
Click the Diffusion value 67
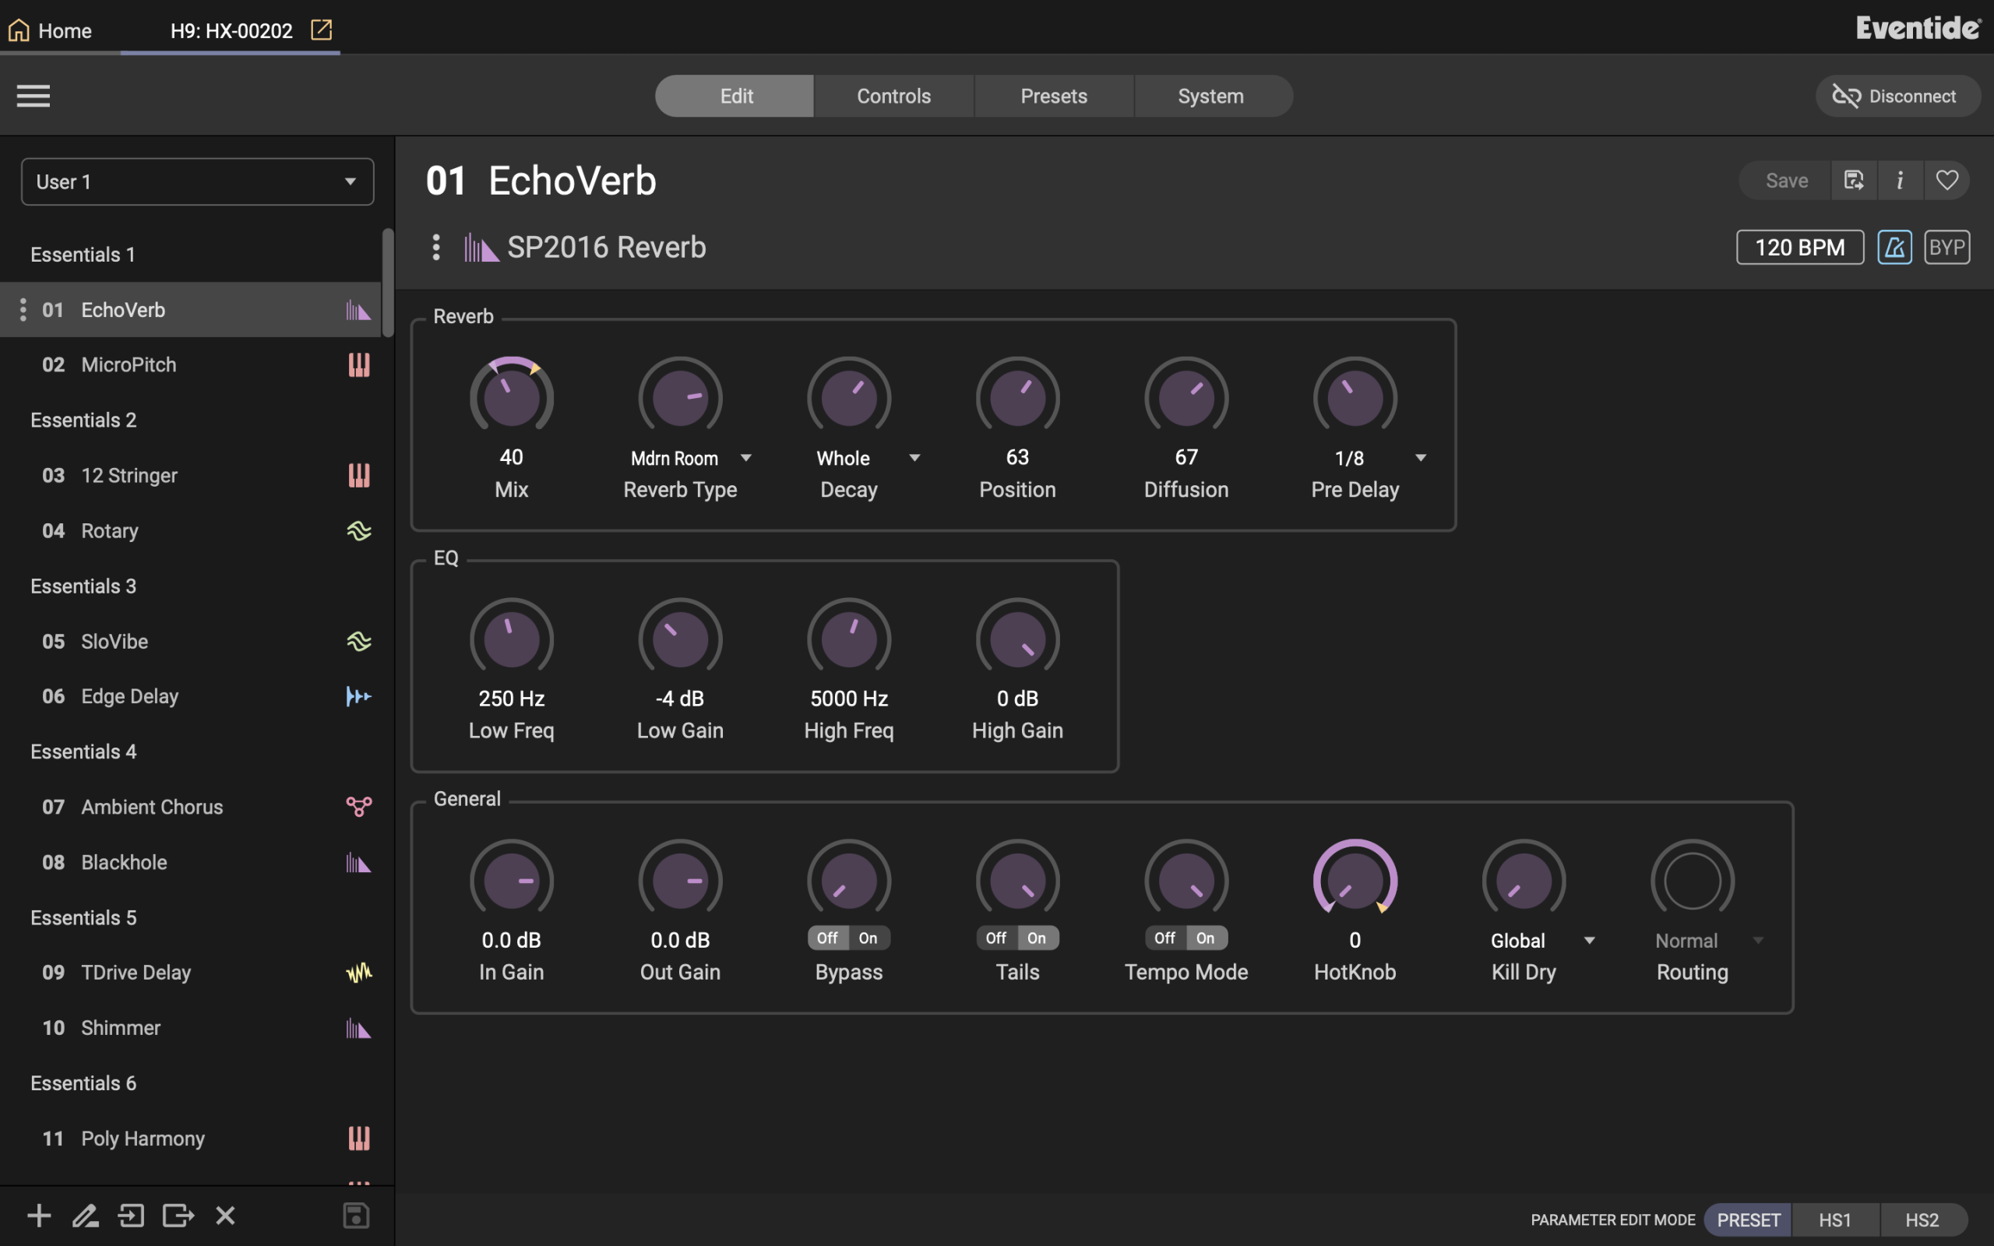tap(1186, 456)
